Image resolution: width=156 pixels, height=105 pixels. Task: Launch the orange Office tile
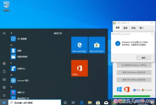click(x=79, y=68)
